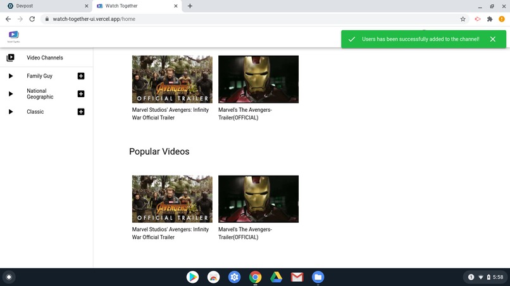Open a new browser tab
Image resolution: width=510 pixels, height=286 pixels.
[x=190, y=6]
